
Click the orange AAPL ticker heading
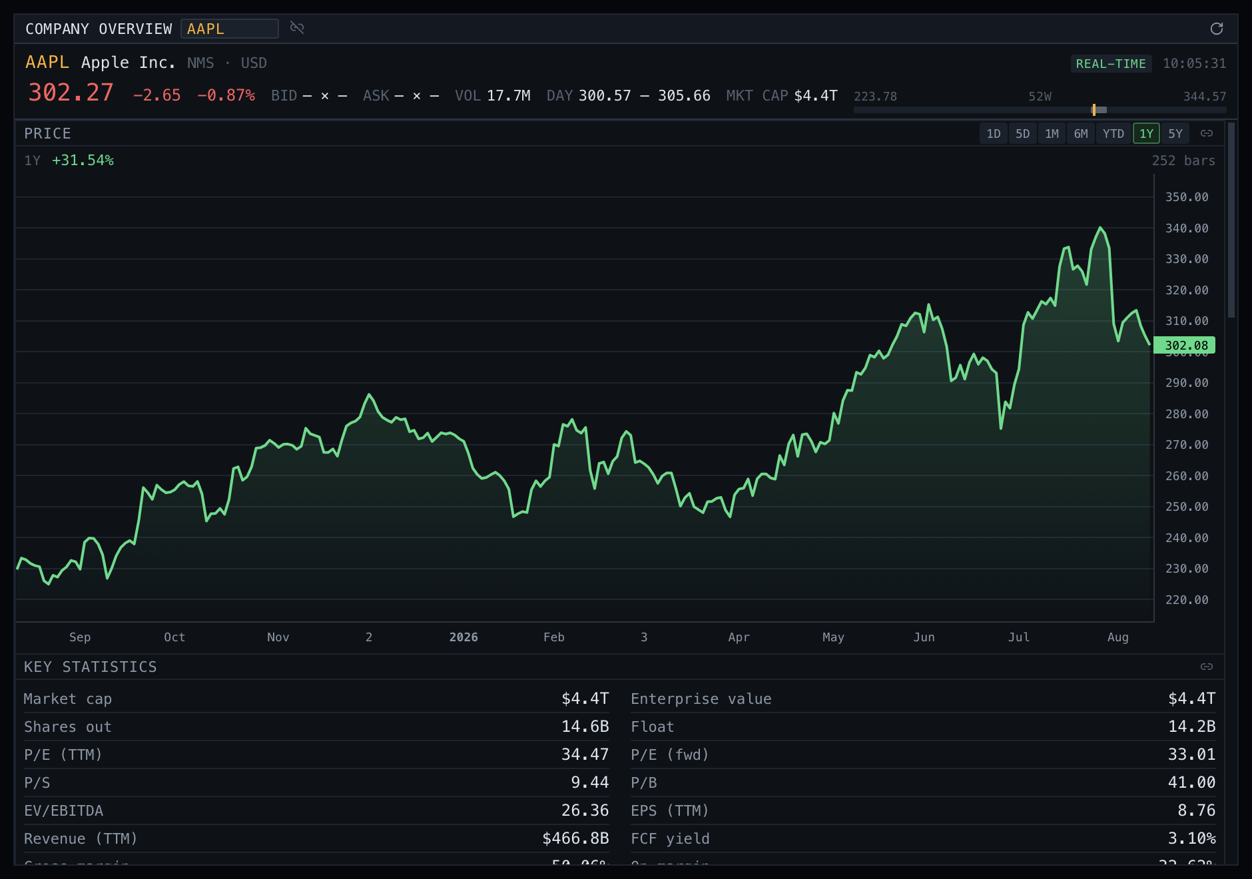click(47, 63)
